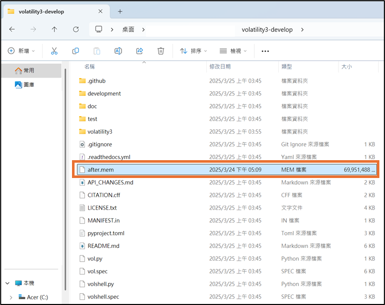Expand chevron after monitor icon in address bar
This screenshot has width=385, height=305.
pos(112,30)
